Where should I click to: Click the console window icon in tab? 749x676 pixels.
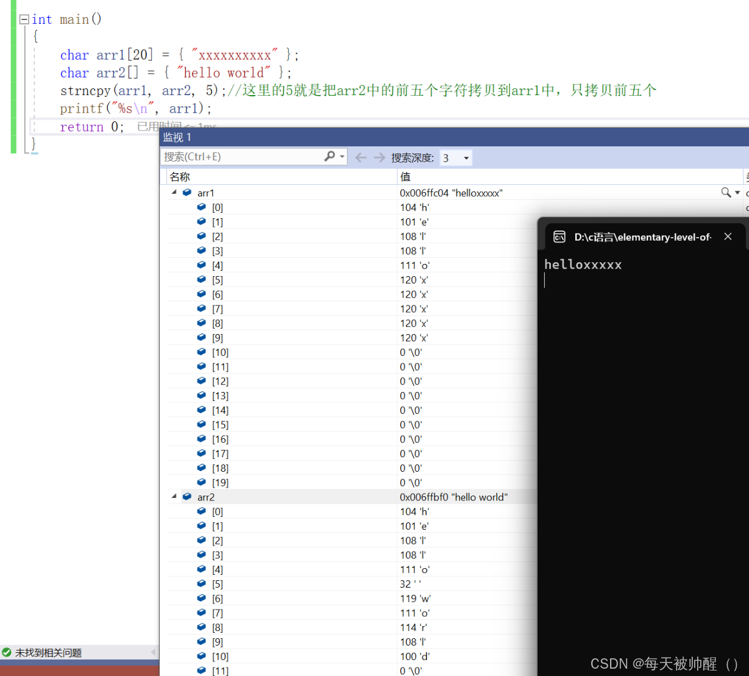pos(559,237)
